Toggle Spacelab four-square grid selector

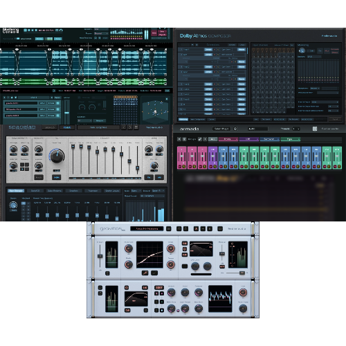(x=24, y=167)
